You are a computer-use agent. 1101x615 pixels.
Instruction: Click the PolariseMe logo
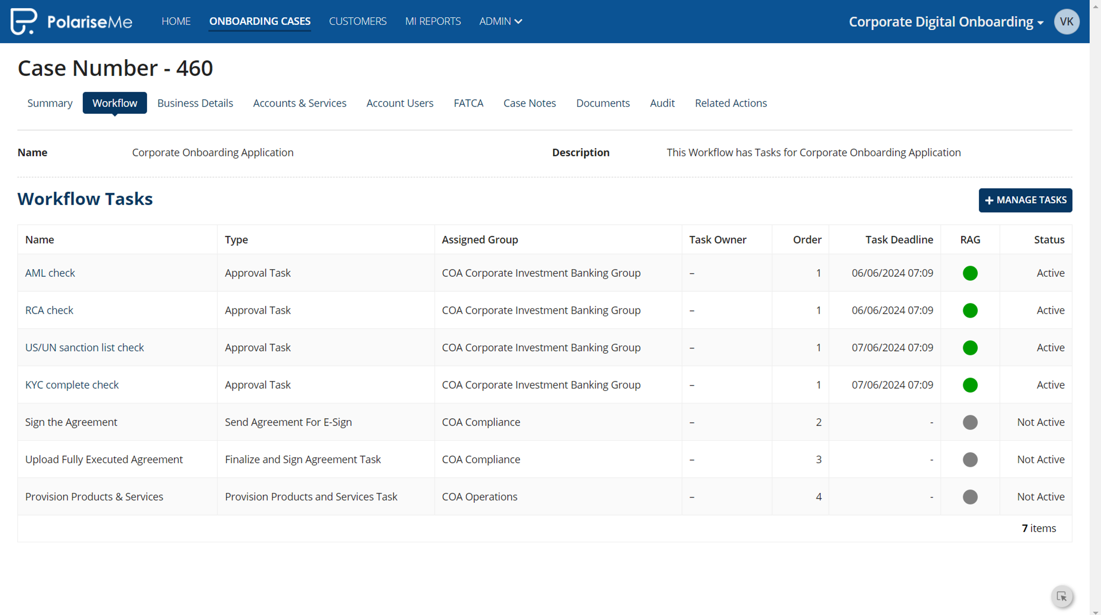pyautogui.click(x=71, y=22)
